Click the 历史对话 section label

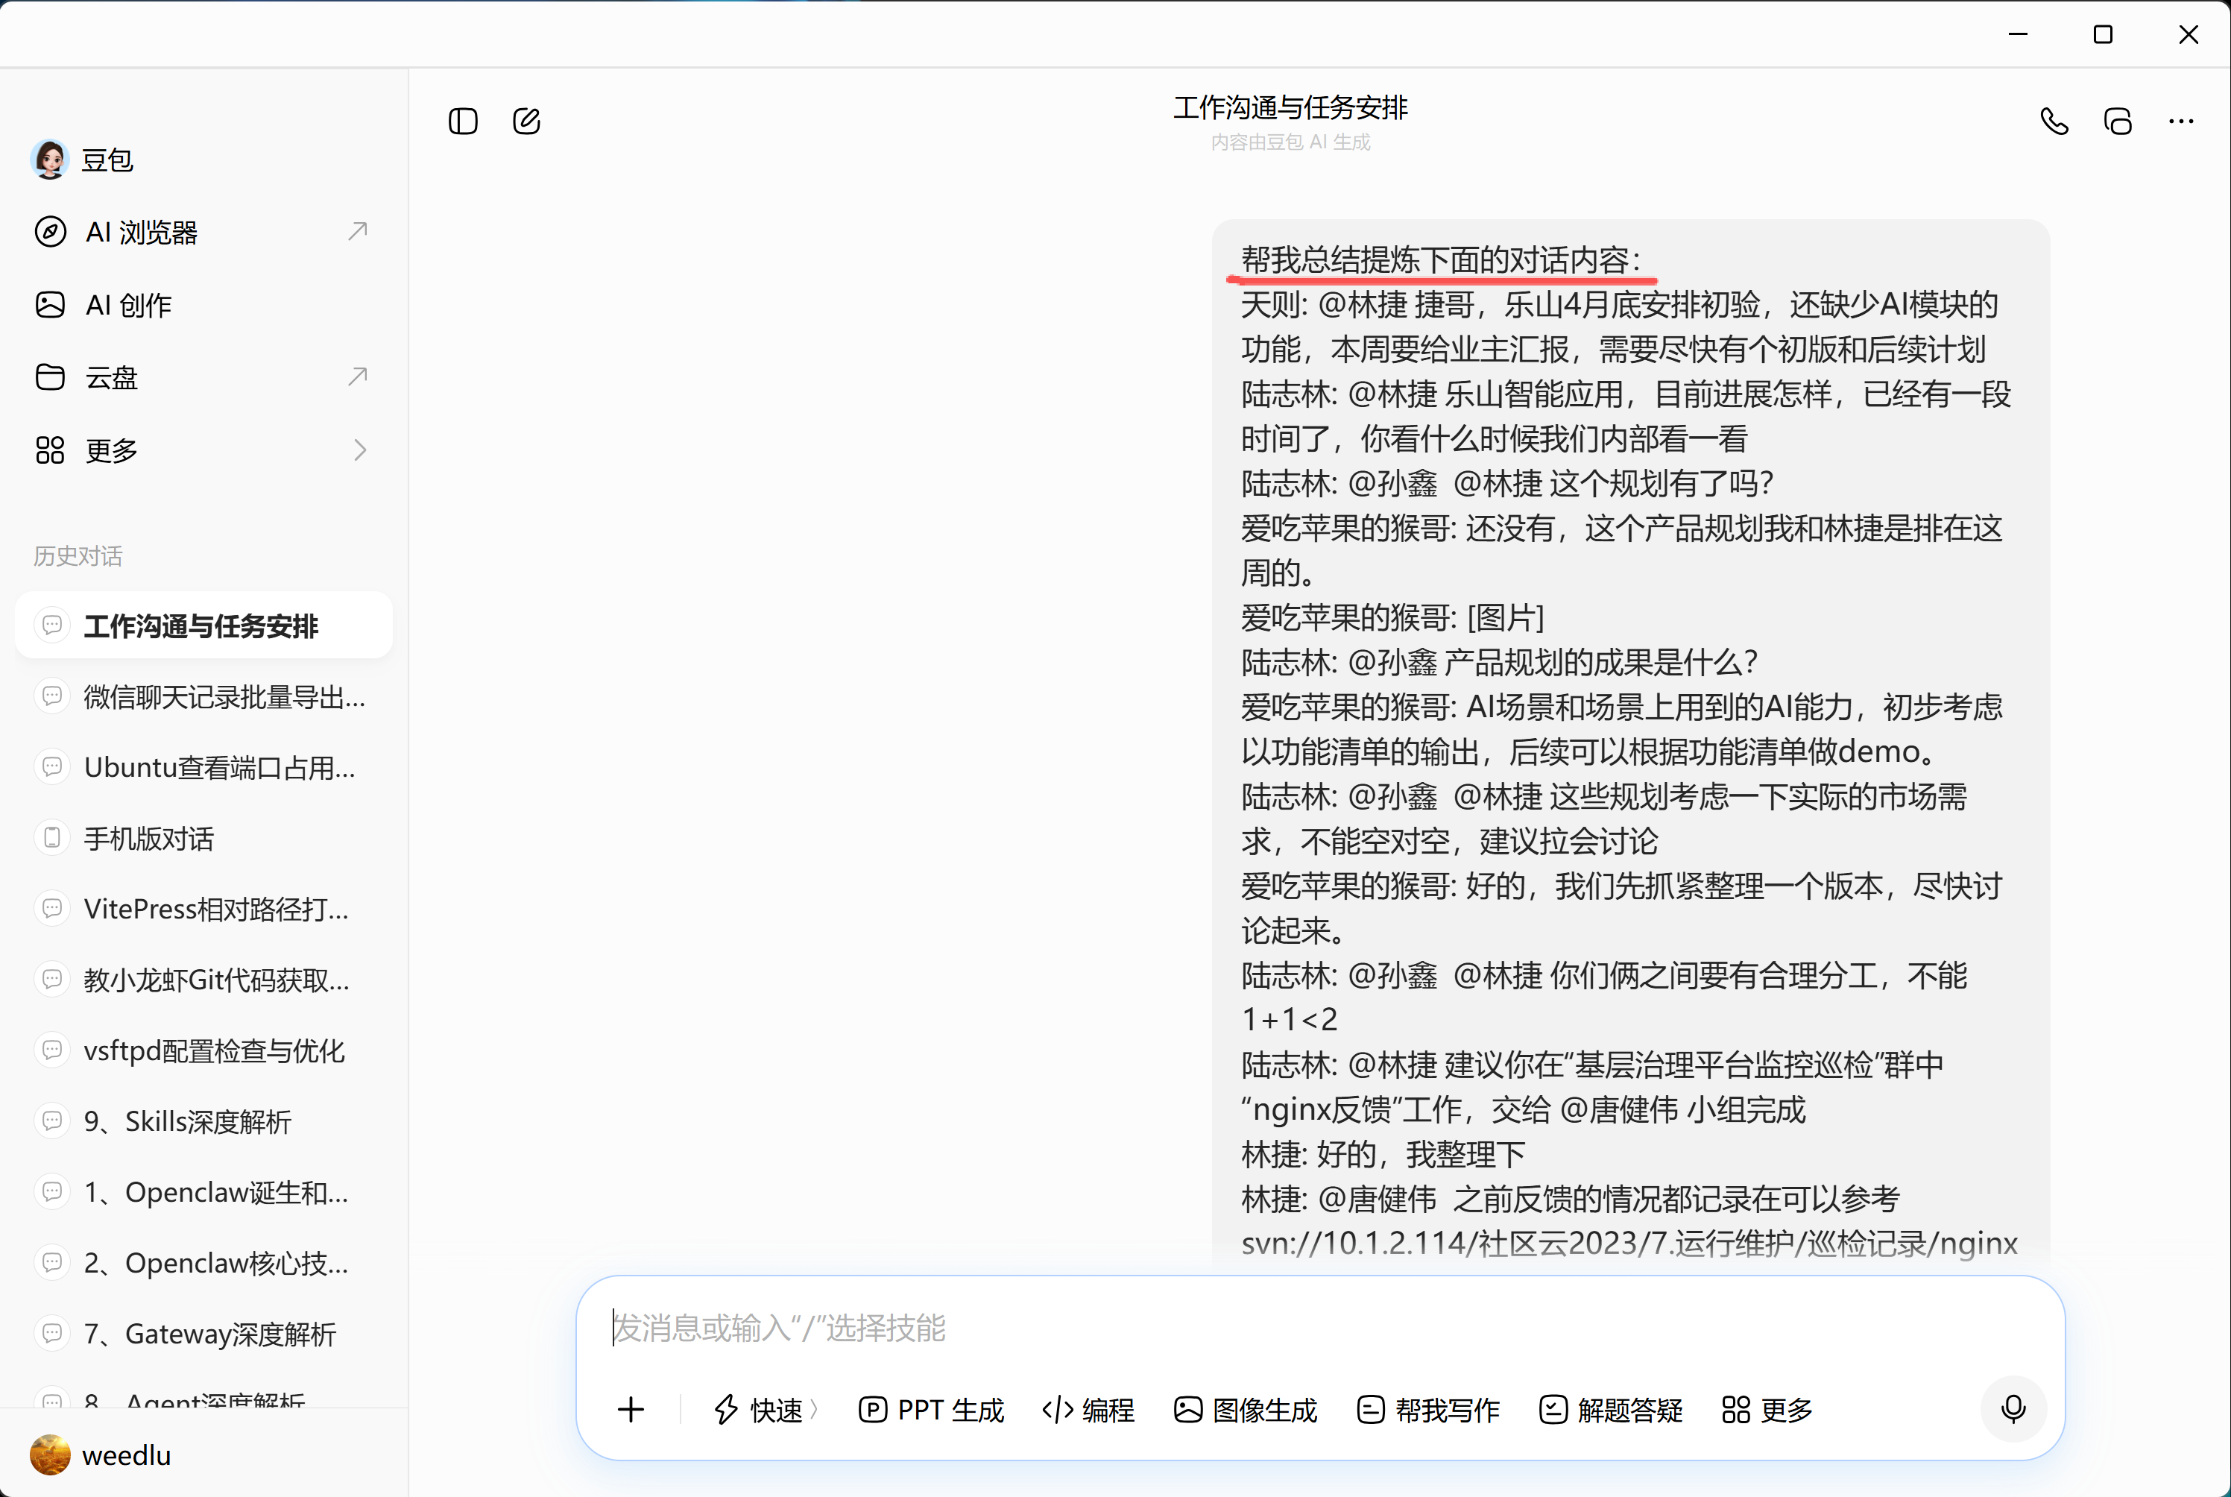click(x=78, y=555)
